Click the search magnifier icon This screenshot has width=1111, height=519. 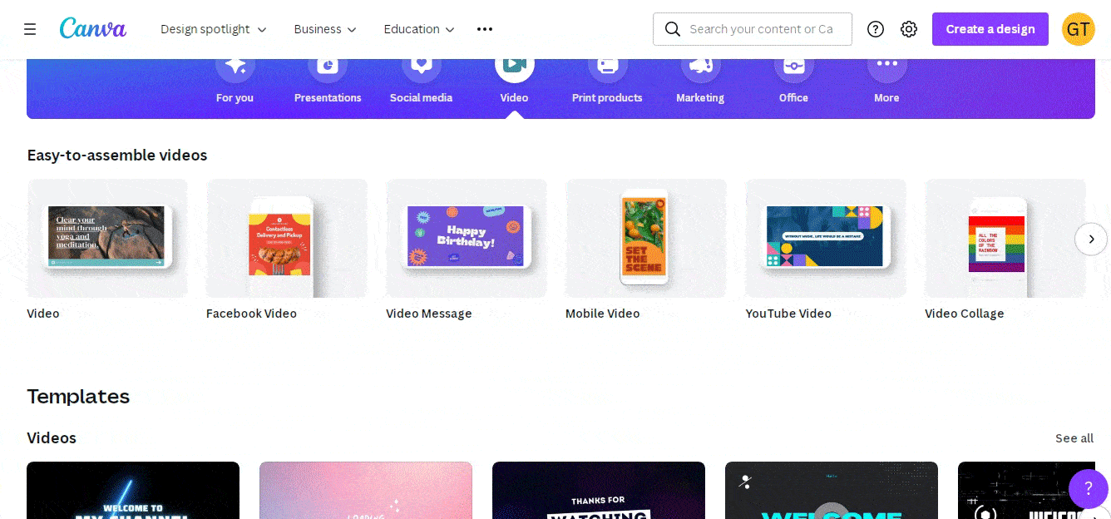click(x=673, y=29)
